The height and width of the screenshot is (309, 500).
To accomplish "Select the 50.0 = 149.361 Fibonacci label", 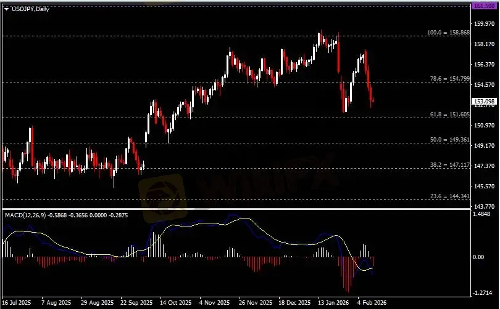I will [x=449, y=140].
